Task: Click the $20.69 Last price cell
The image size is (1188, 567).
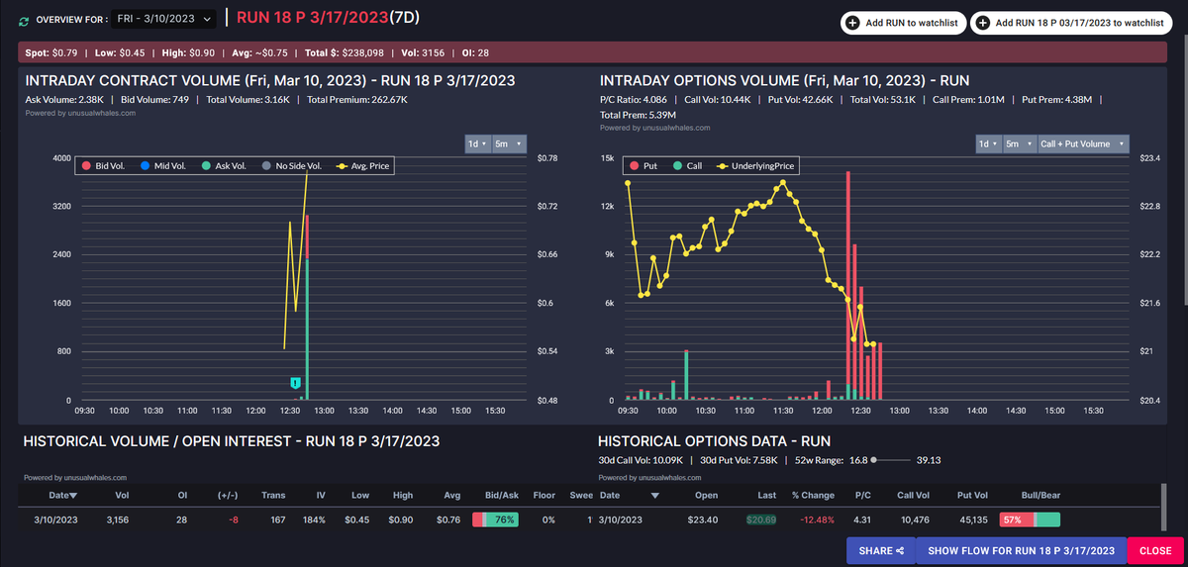Action: 762,520
